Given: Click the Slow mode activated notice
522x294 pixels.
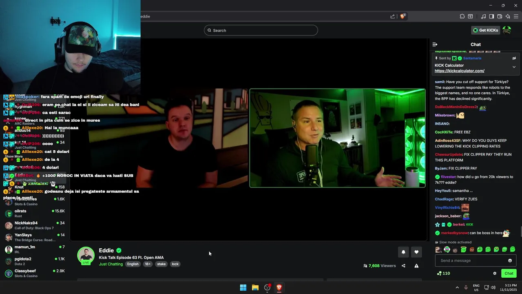Looking at the screenshot, I should click(x=453, y=243).
